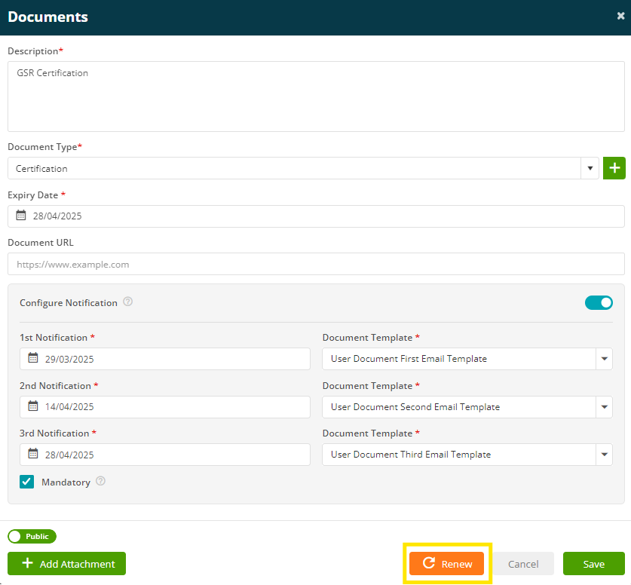The image size is (631, 585).
Task: Uncheck the Mandatory checkbox
Action: click(26, 482)
